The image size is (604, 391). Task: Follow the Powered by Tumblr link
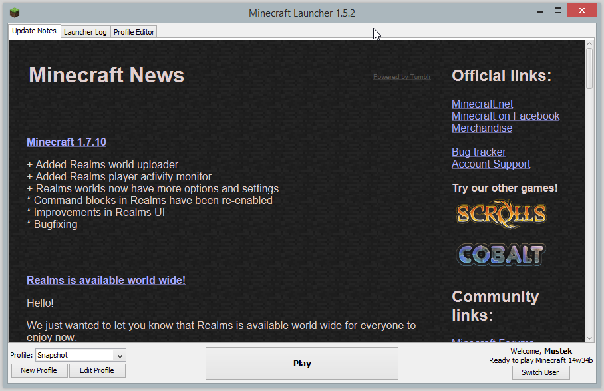click(402, 77)
